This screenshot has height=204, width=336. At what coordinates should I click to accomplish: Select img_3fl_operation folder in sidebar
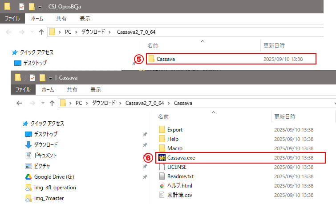[55, 188]
